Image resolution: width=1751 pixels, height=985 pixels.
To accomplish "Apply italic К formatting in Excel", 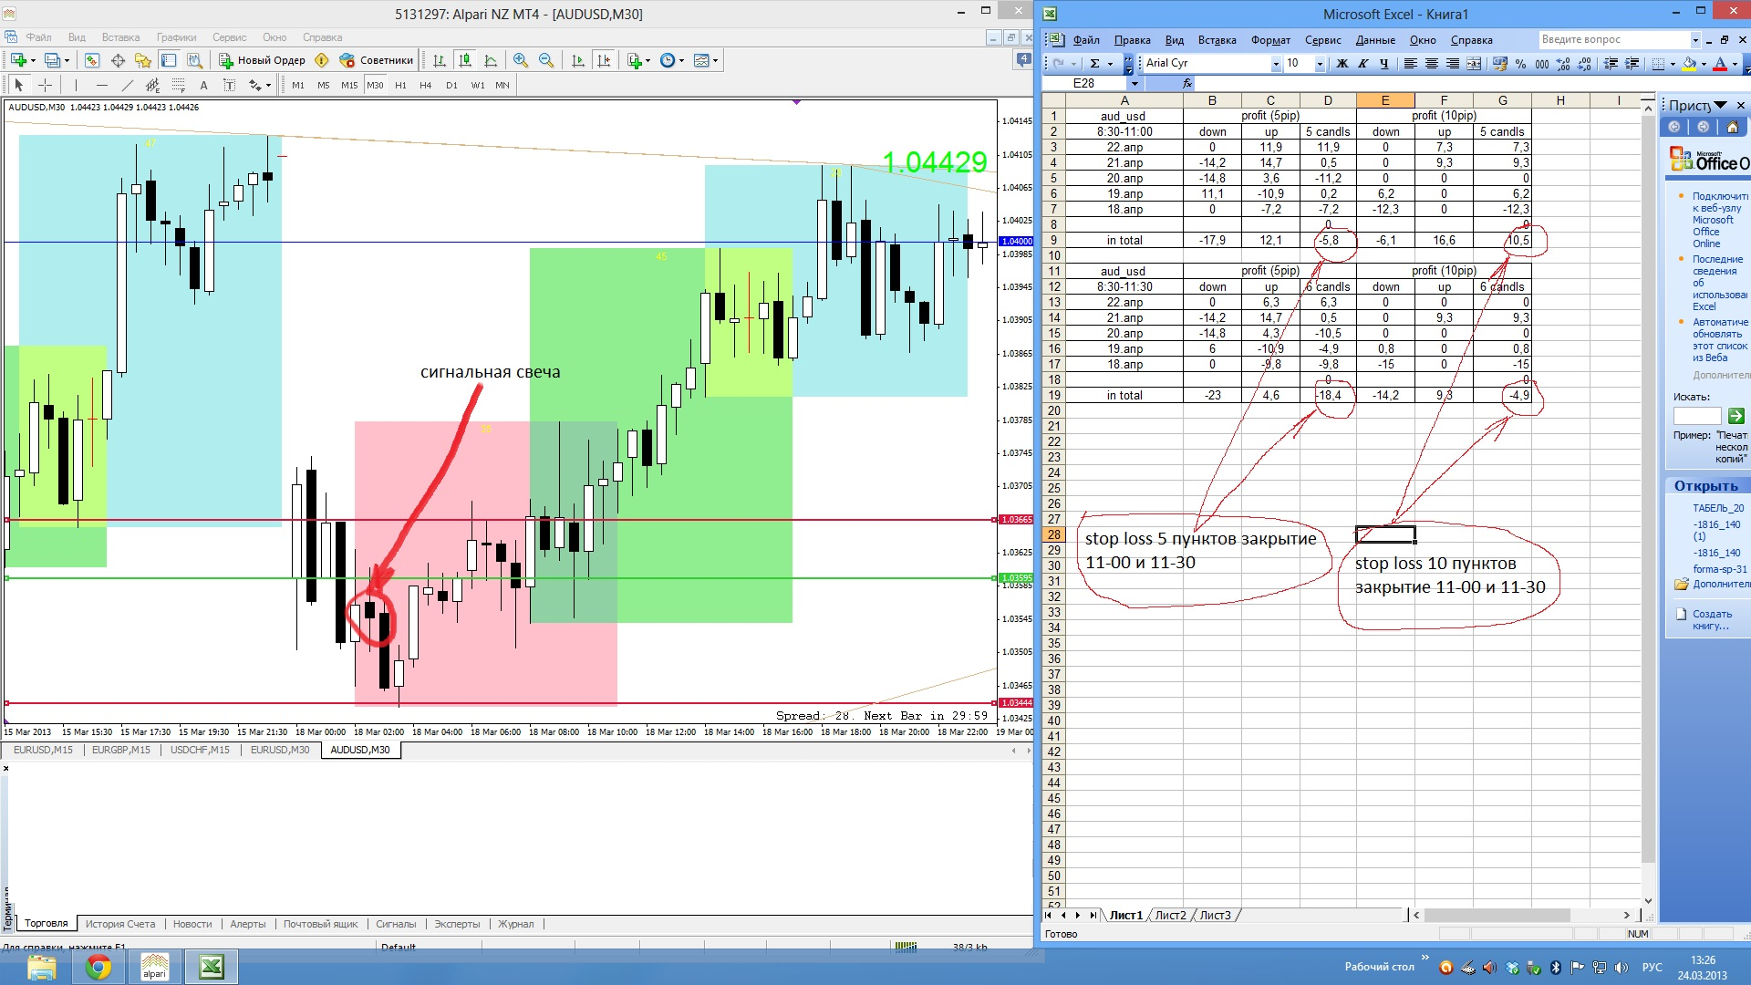I will 1362,64.
